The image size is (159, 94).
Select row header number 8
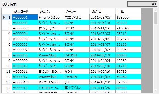coord(7,55)
